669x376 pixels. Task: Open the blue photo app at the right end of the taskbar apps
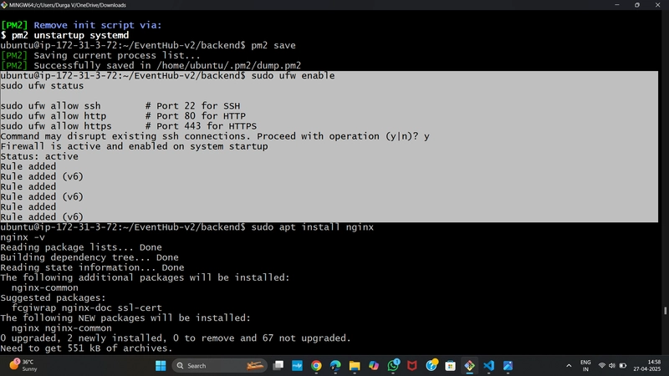pyautogui.click(x=508, y=366)
